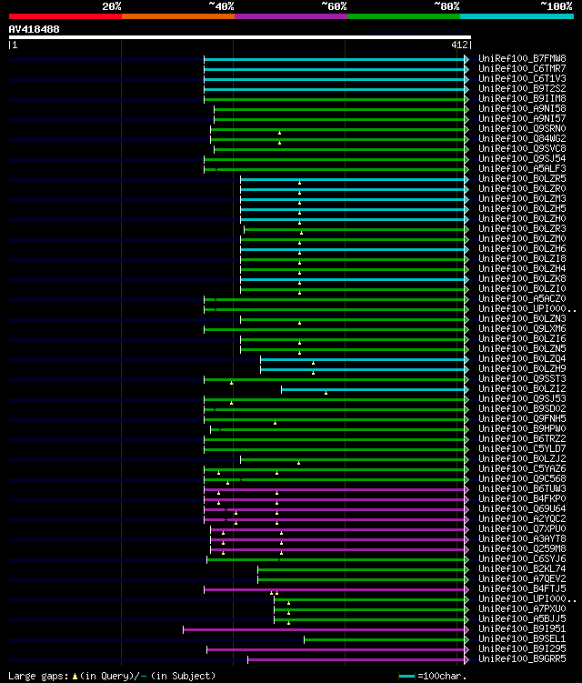Open the UniRef100_C5YLD7 entry

(522, 449)
